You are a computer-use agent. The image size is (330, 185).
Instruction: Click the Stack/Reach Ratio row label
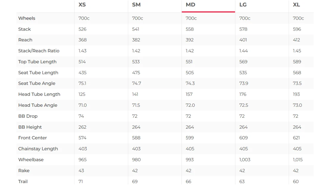pyautogui.click(x=39, y=51)
